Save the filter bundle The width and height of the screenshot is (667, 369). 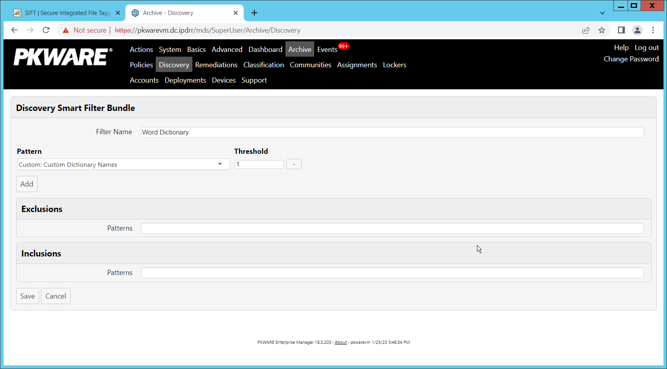28,296
